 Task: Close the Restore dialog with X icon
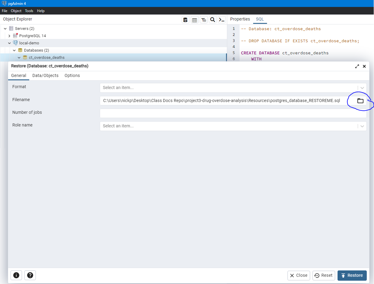click(x=364, y=66)
